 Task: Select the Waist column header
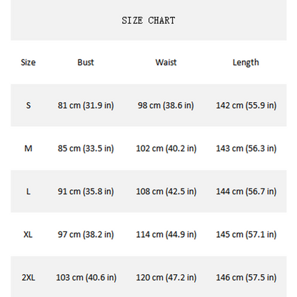[166, 62]
